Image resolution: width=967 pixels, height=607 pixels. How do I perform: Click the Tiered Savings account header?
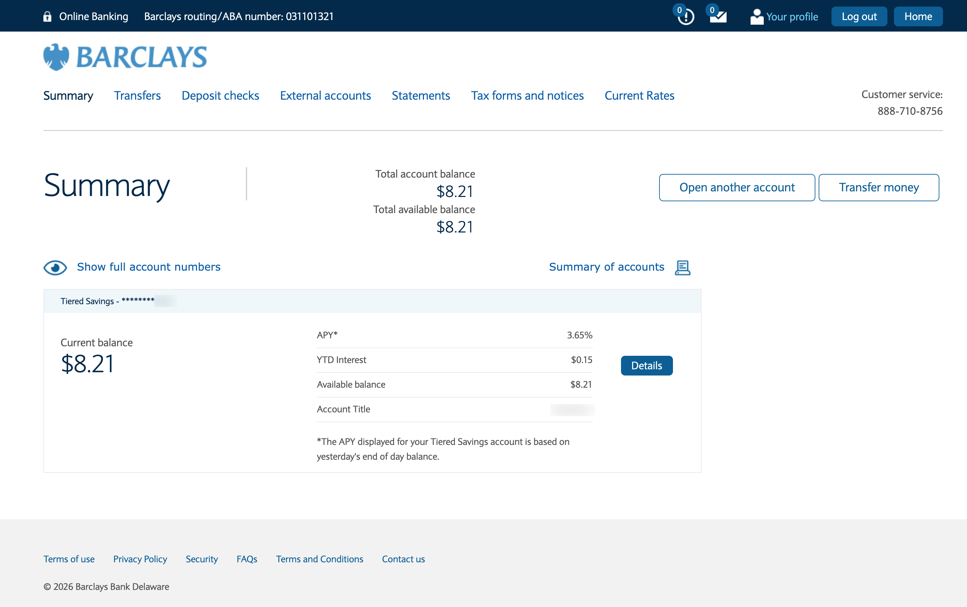[372, 301]
